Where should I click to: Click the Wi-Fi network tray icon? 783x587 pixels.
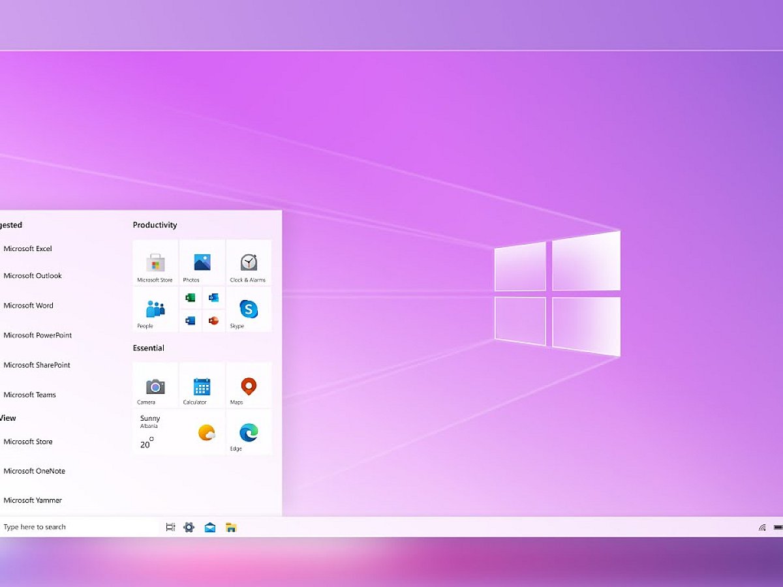[762, 528]
